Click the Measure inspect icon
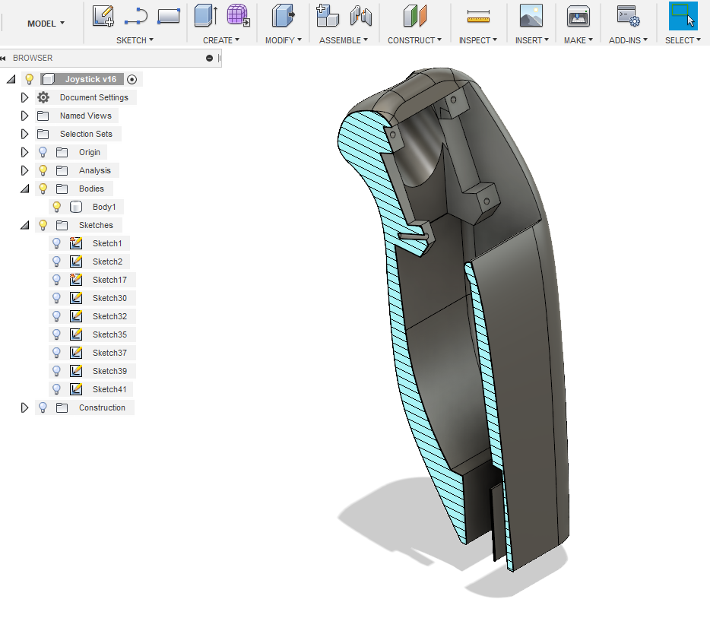This screenshot has width=710, height=634. pos(478,15)
